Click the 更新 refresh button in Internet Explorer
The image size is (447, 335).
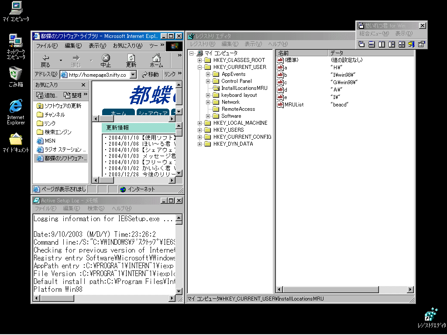pyautogui.click(x=131, y=61)
